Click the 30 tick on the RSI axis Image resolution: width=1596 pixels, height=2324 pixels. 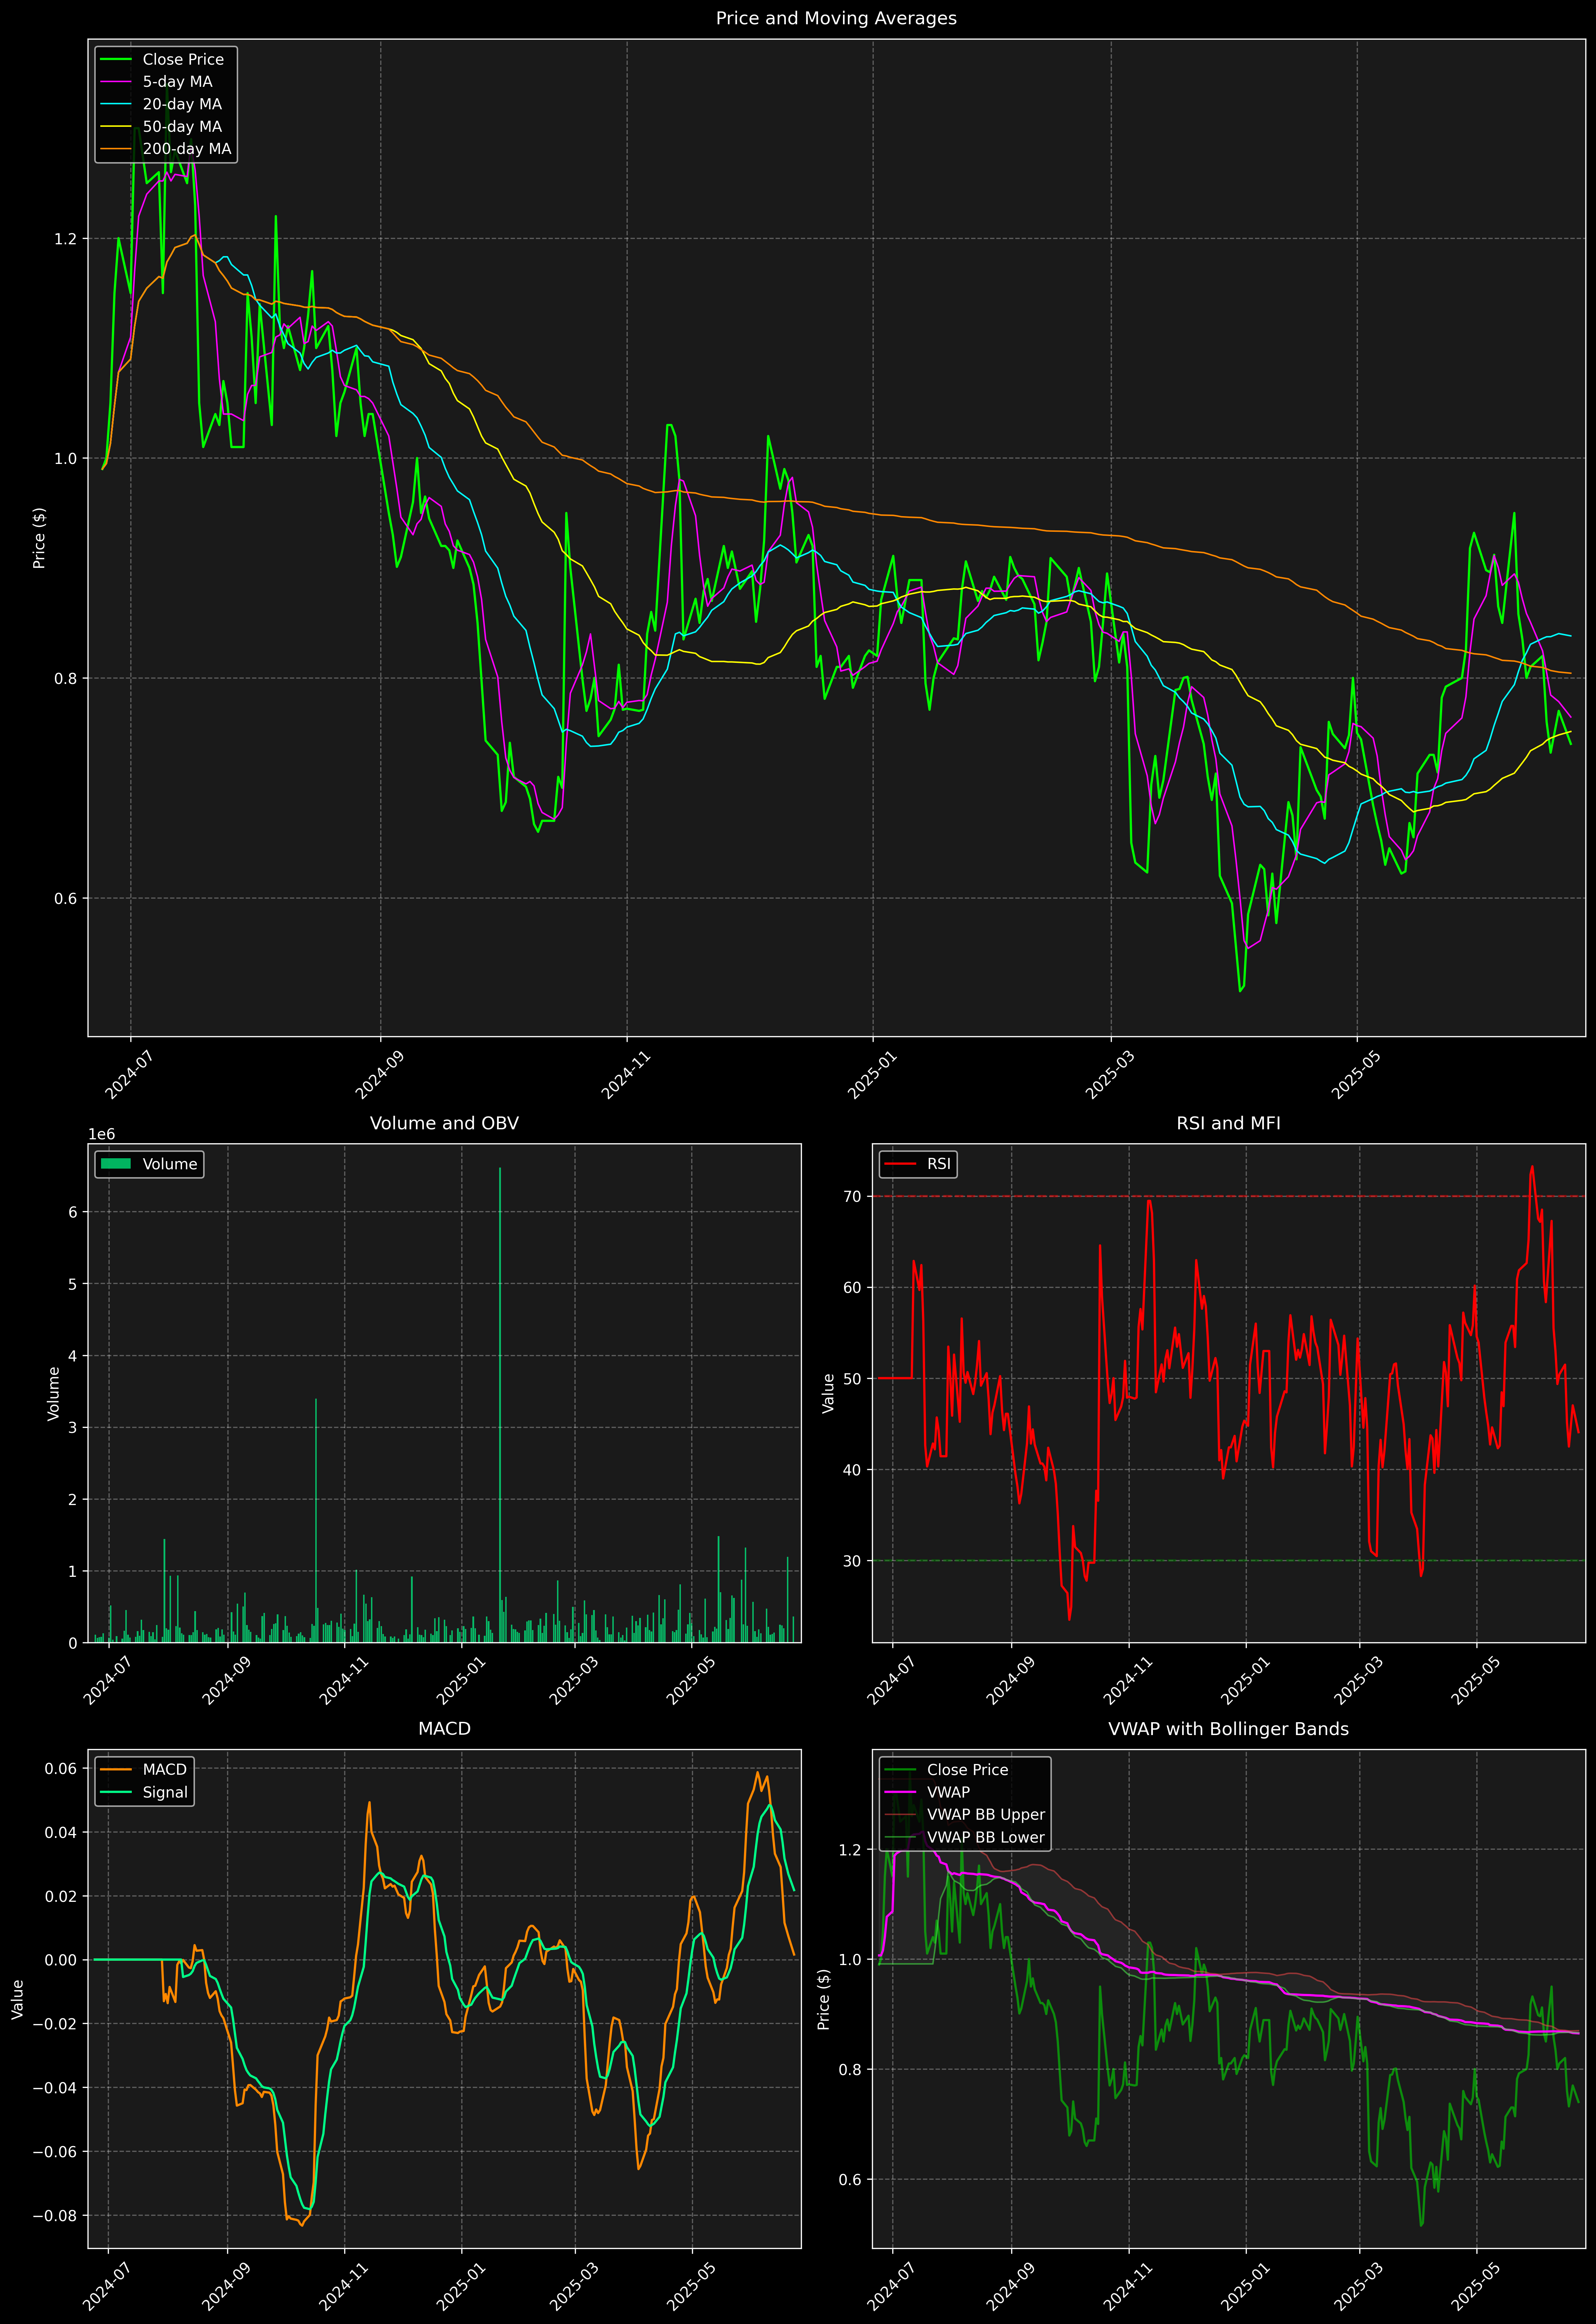[852, 1561]
